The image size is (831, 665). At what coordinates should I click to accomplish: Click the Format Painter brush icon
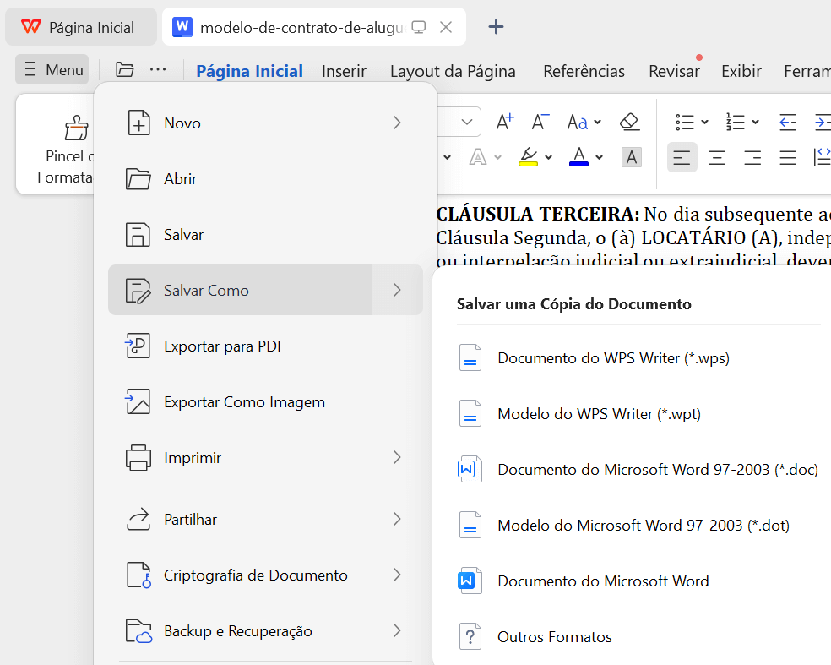point(76,128)
